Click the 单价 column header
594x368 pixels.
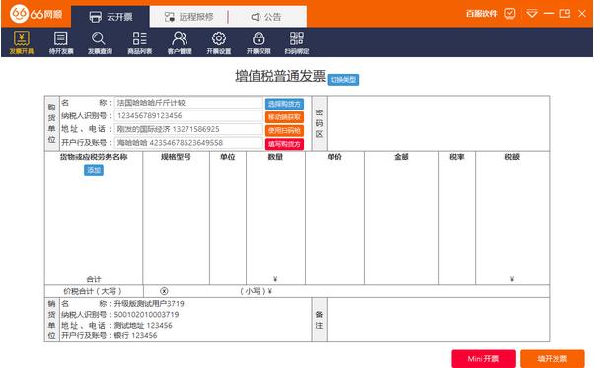(334, 157)
